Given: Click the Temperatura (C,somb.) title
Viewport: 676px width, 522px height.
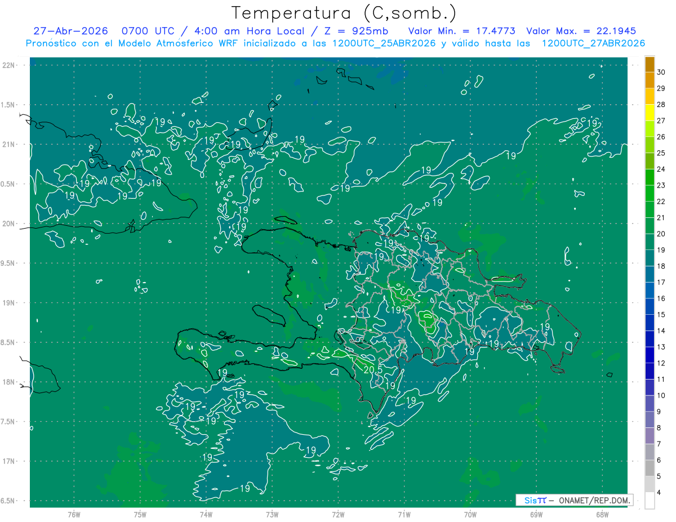Looking at the screenshot, I should point(344,13).
